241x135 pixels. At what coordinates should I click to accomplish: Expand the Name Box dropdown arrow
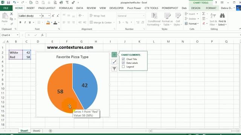(x=18, y=35)
